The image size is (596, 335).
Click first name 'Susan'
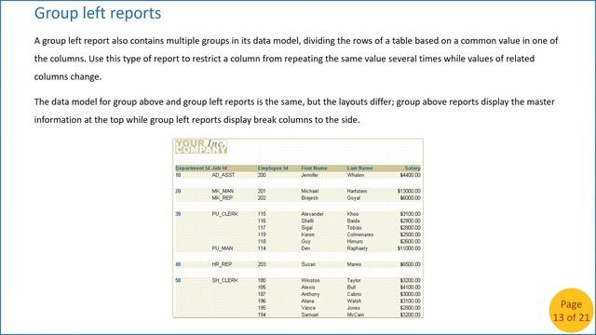point(308,264)
